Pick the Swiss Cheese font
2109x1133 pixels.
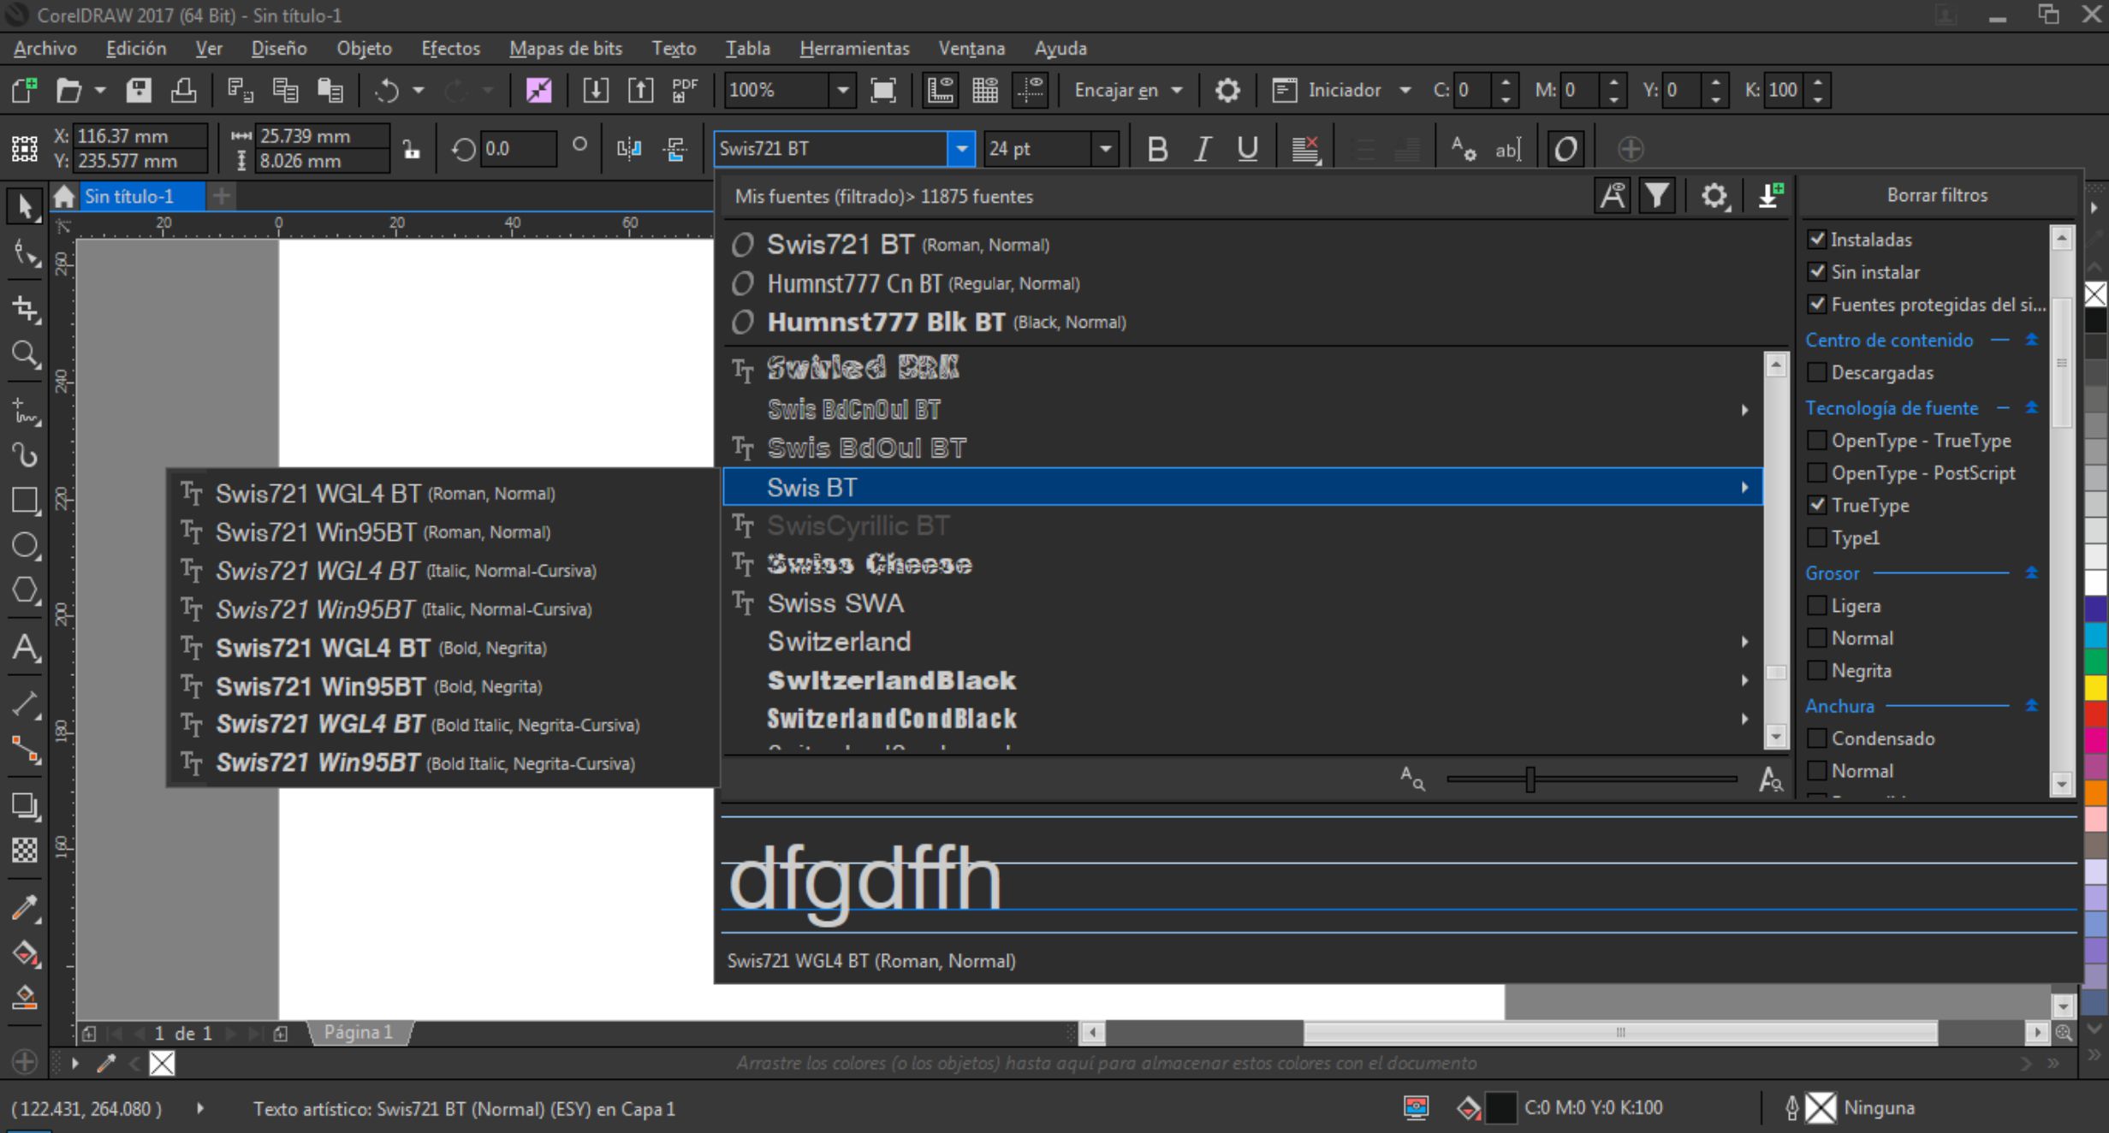tap(1243, 565)
